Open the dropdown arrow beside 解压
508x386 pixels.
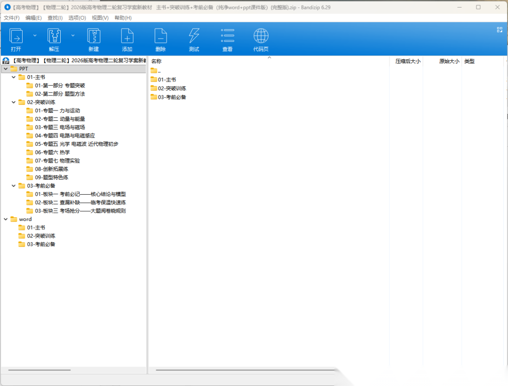tap(73, 35)
